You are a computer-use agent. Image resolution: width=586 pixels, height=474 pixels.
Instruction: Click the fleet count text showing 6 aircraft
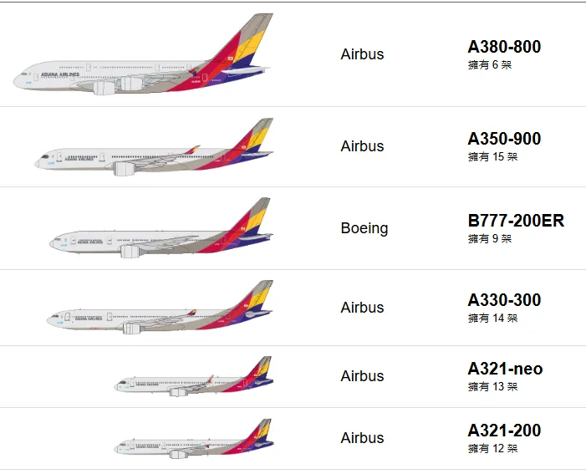click(489, 64)
